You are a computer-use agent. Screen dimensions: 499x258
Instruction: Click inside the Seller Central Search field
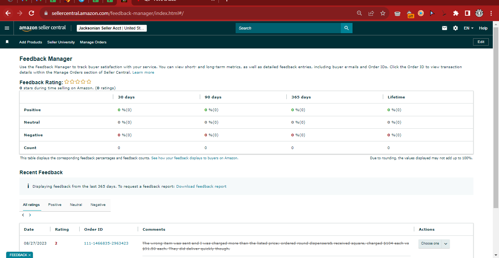288,28
